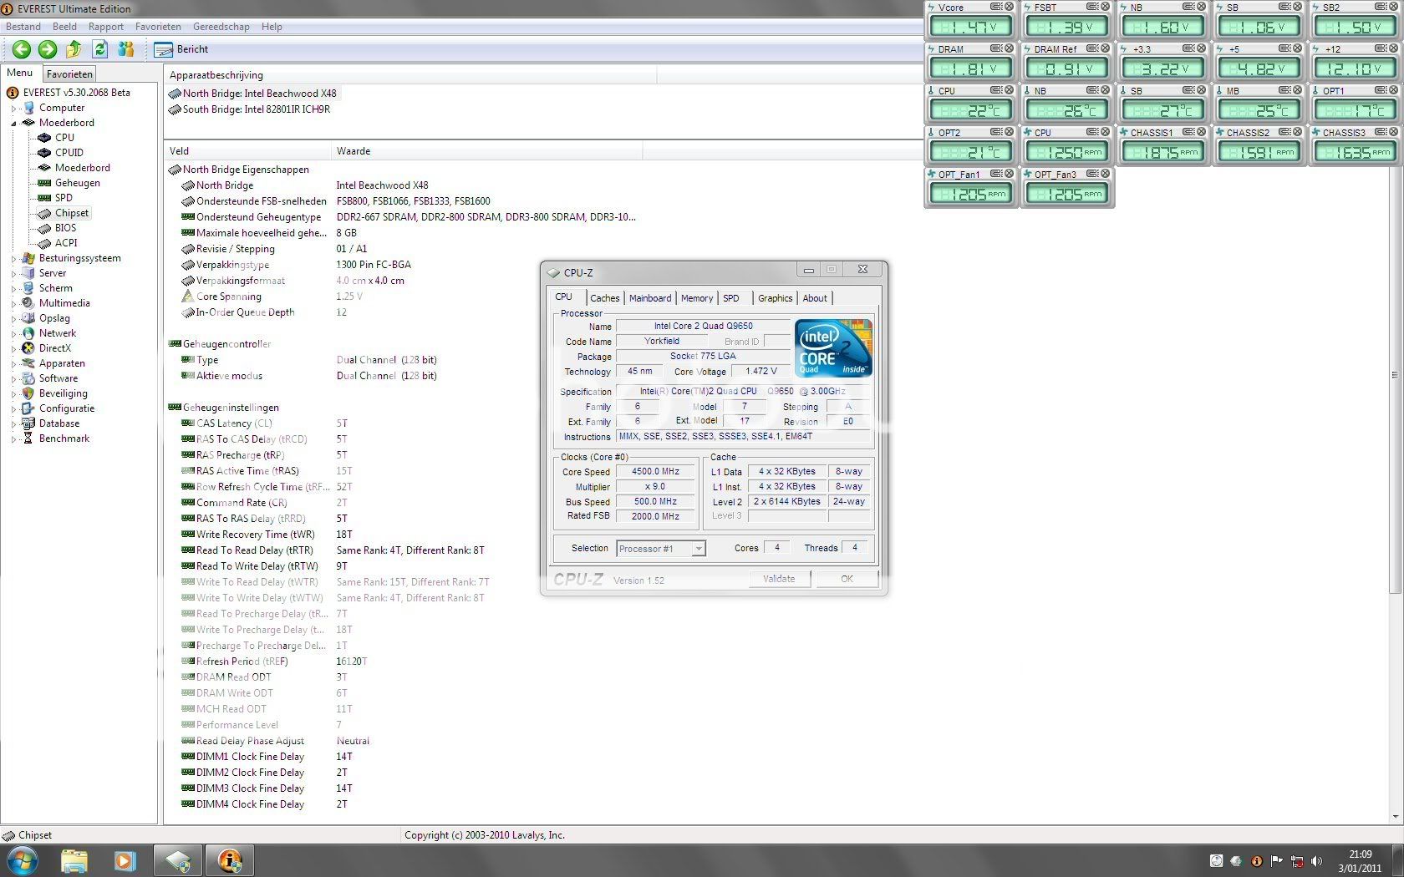Viewport: 1404px width, 877px height.
Task: Open the Action Center flag tray icon
Action: 1277,861
